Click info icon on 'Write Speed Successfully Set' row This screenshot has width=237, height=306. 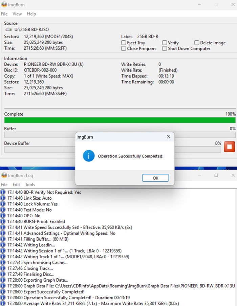tap(3, 227)
